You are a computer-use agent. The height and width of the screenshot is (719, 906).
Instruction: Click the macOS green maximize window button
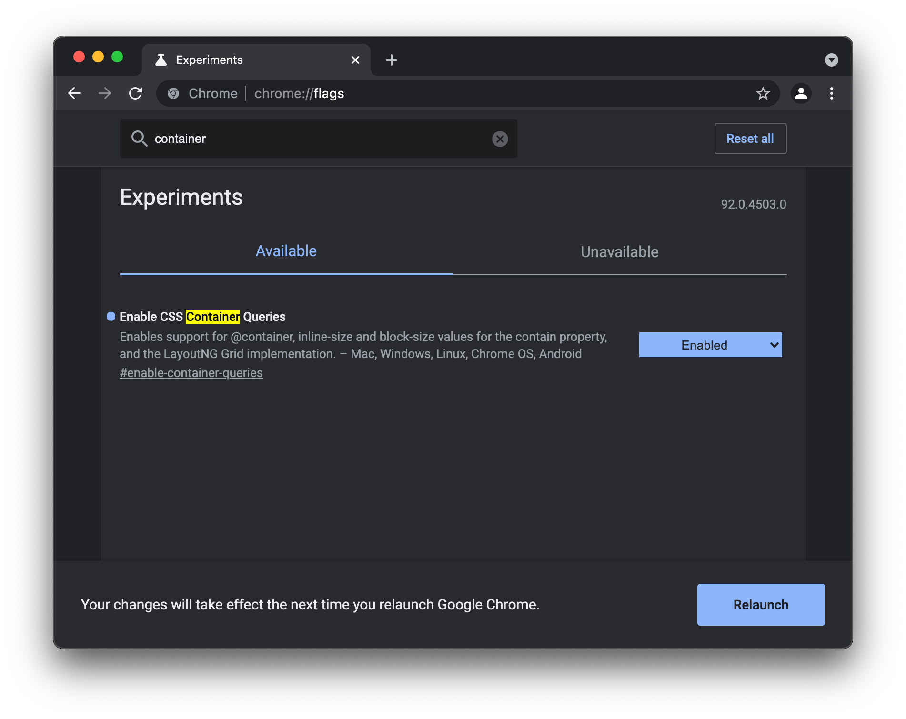pos(117,57)
